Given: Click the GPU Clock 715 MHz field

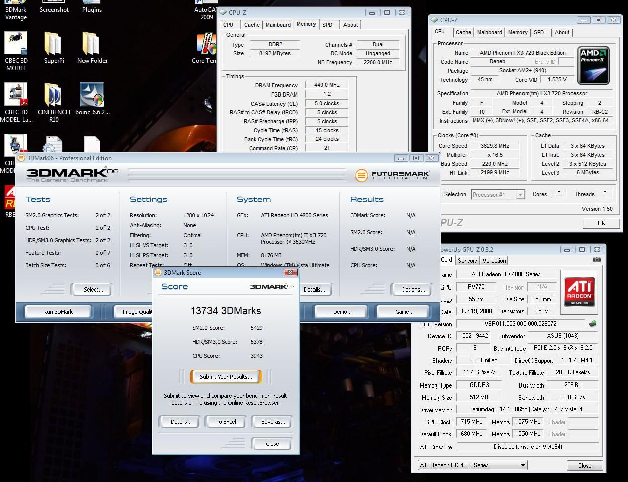Looking at the screenshot, I should pos(472,422).
